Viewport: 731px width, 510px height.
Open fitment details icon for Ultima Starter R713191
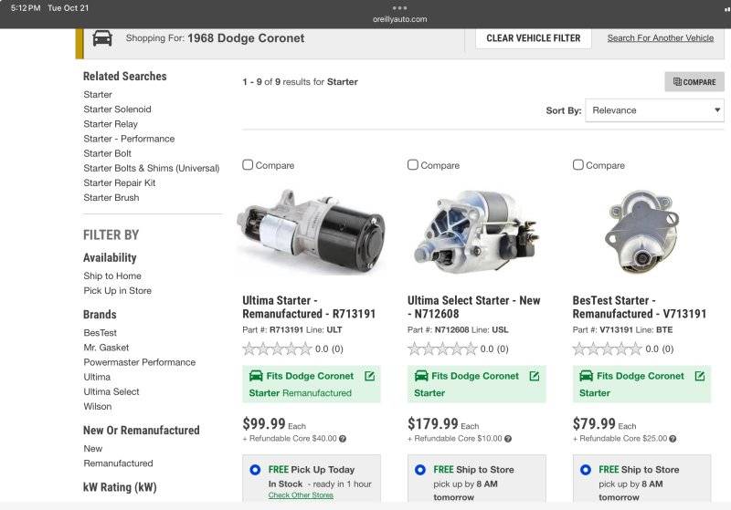(369, 376)
